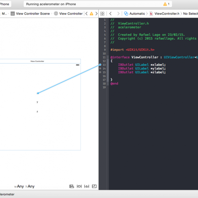This screenshot has width=198, height=198.
Task: Open the related items grid menu
Action: coord(102,14)
